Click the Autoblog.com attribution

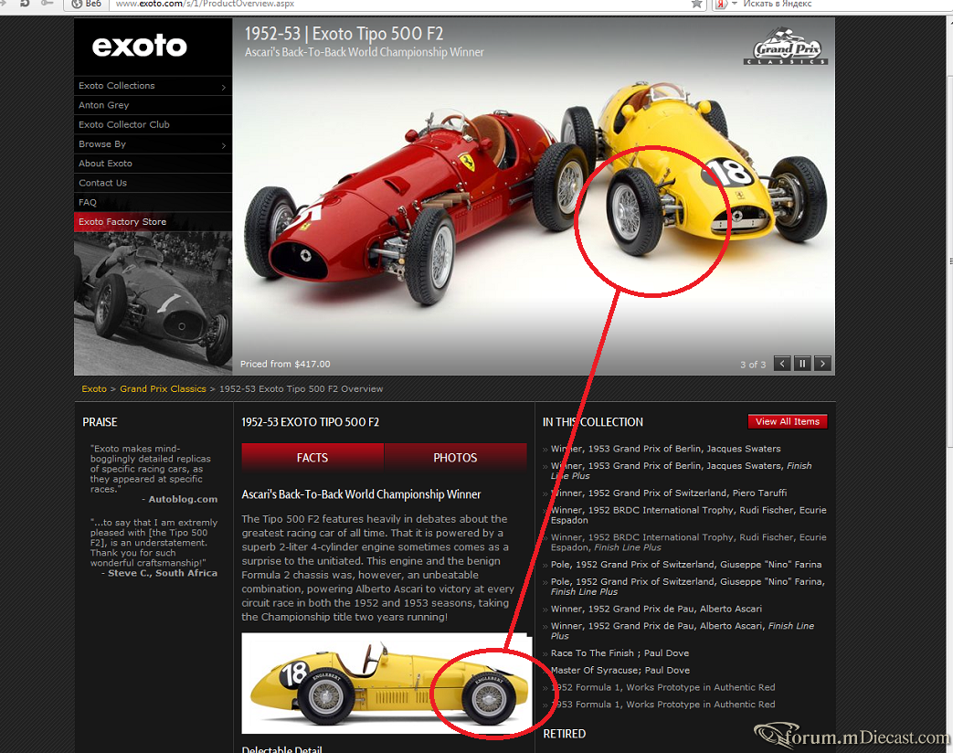183,499
